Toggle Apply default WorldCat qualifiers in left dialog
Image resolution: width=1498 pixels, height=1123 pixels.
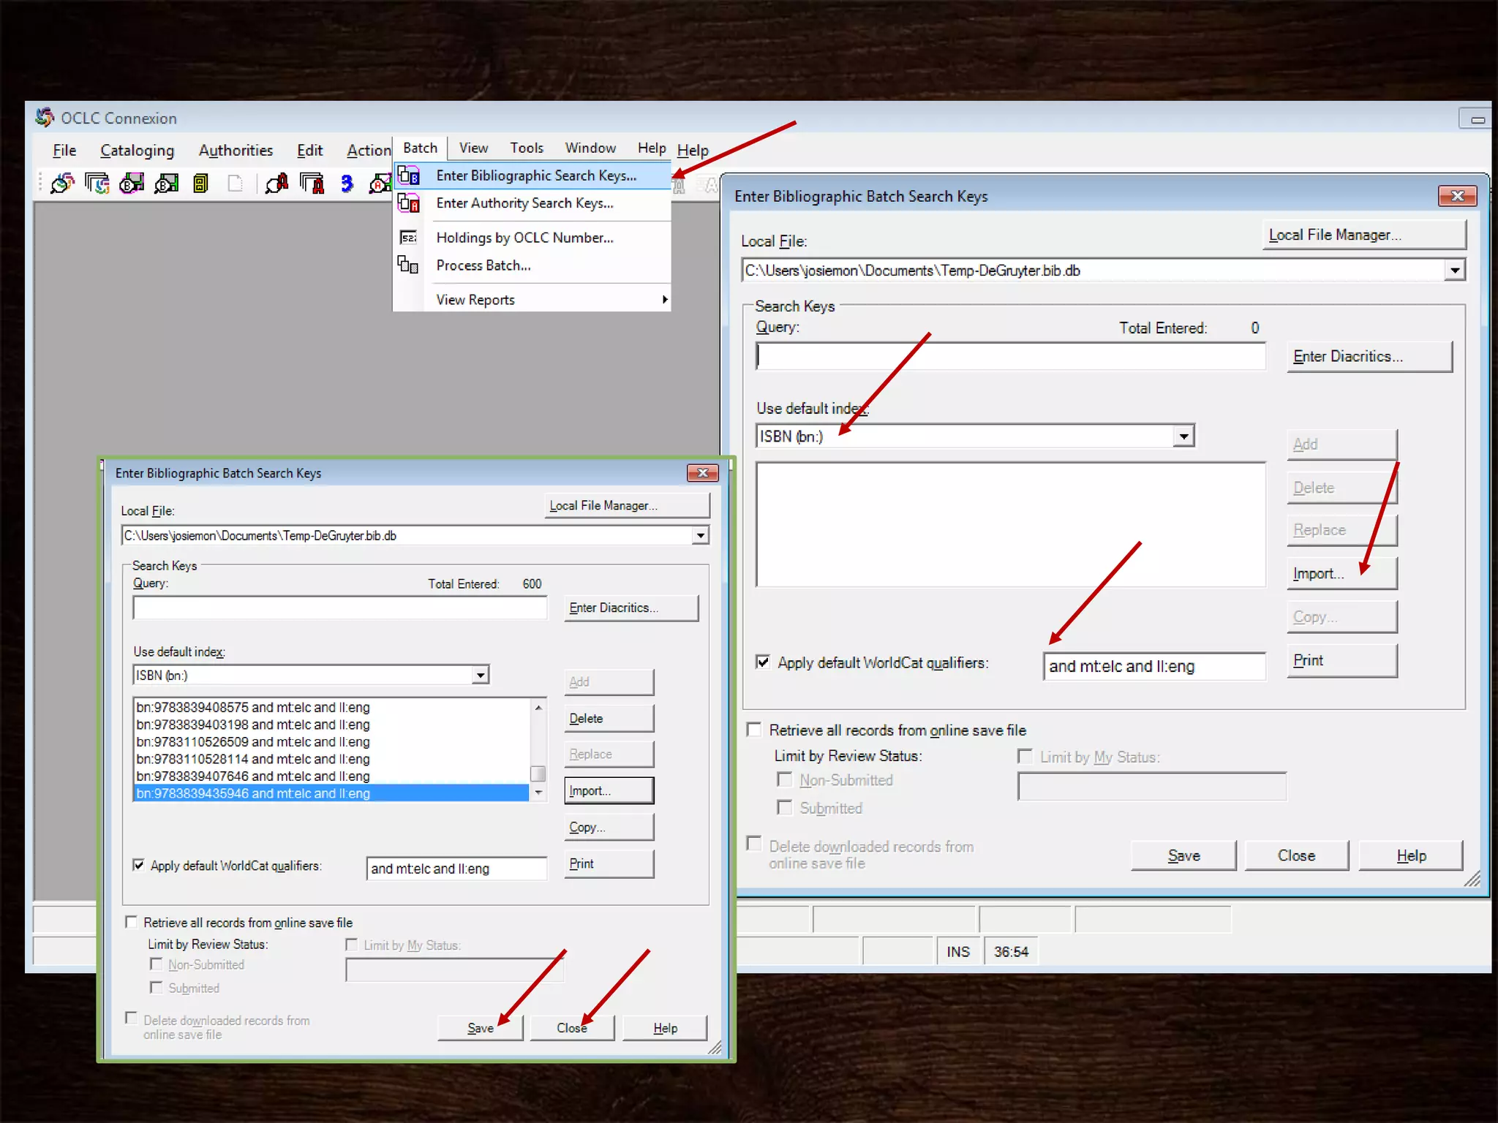[139, 865]
